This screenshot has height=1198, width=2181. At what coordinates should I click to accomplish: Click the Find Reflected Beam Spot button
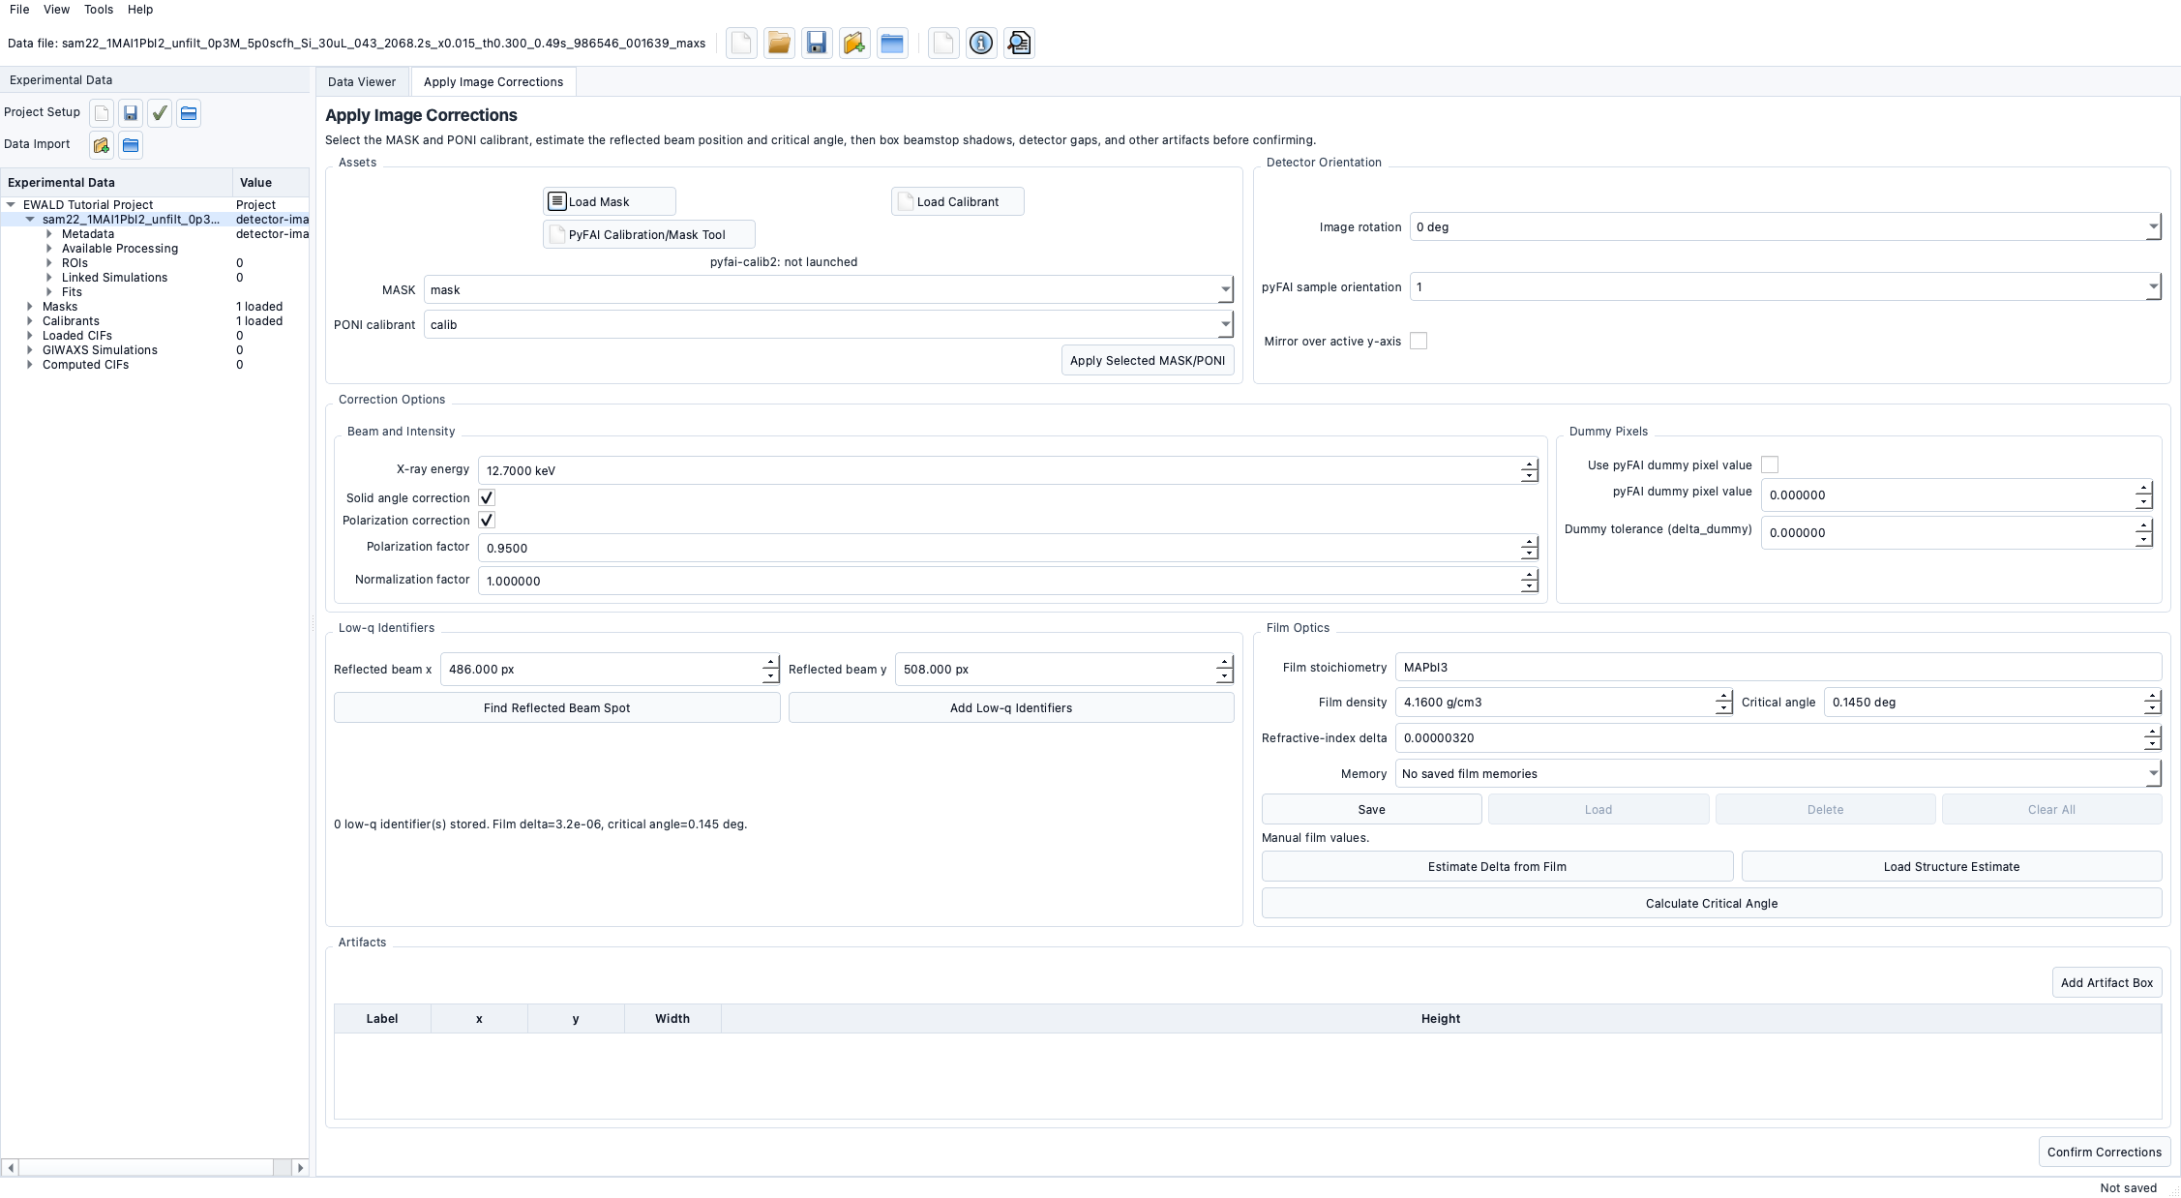click(556, 708)
